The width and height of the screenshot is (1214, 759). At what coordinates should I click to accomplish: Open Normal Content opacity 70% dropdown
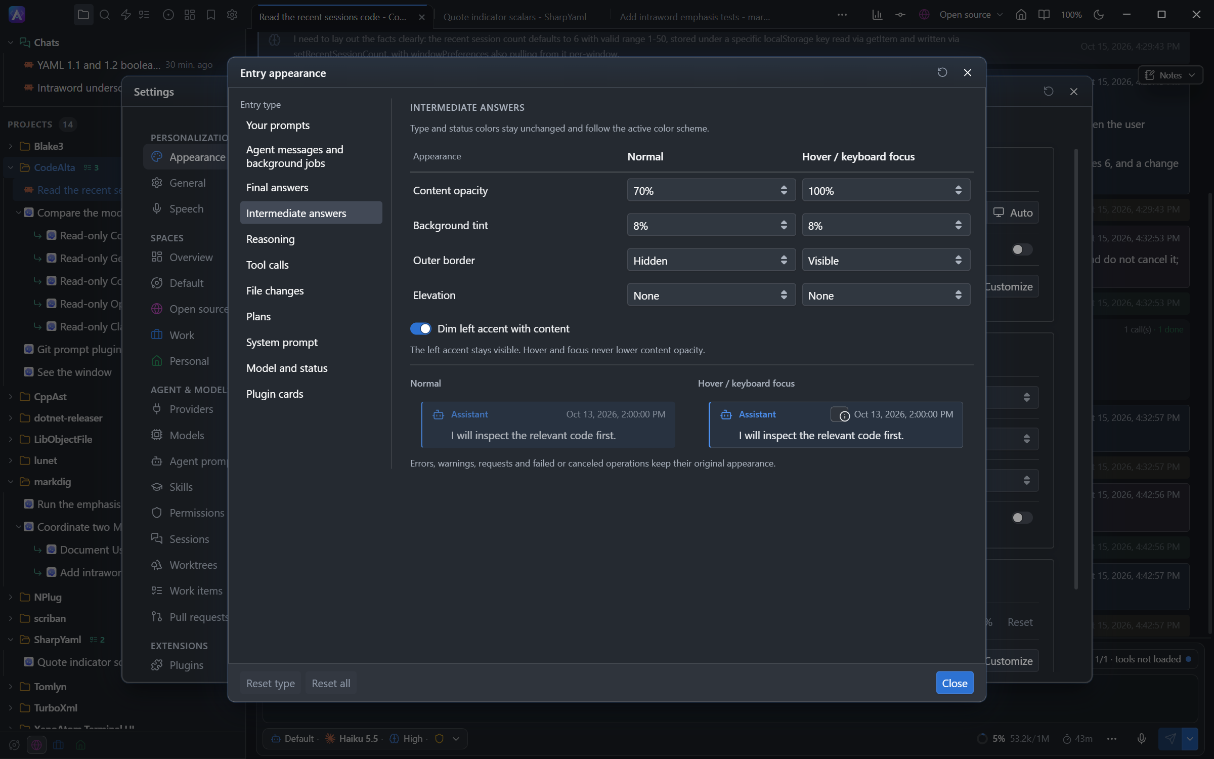(711, 190)
